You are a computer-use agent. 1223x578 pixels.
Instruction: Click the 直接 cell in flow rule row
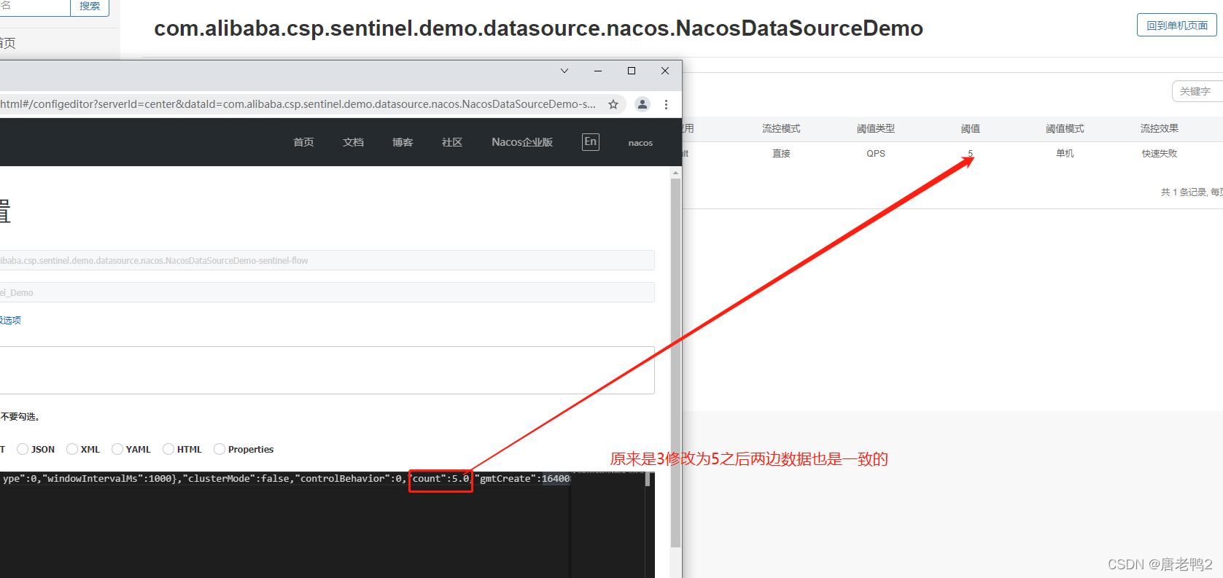781,153
